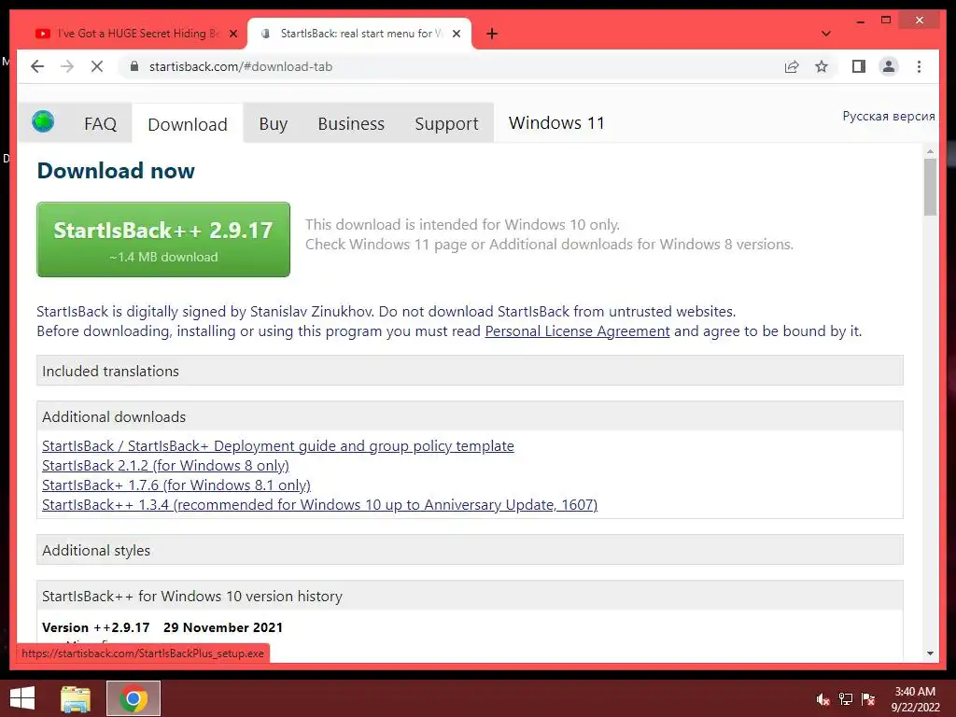Click the taskbar clock showing 3:40 AM
The width and height of the screenshot is (956, 717).
(915, 699)
